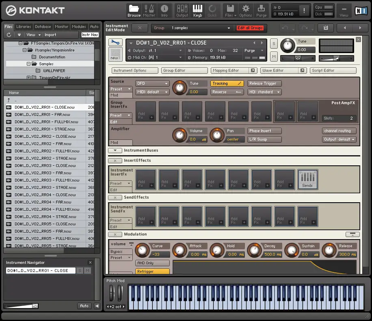The width and height of the screenshot is (372, 321).
Task: Click the Purge icon in toolbar
Action: coord(261,11)
